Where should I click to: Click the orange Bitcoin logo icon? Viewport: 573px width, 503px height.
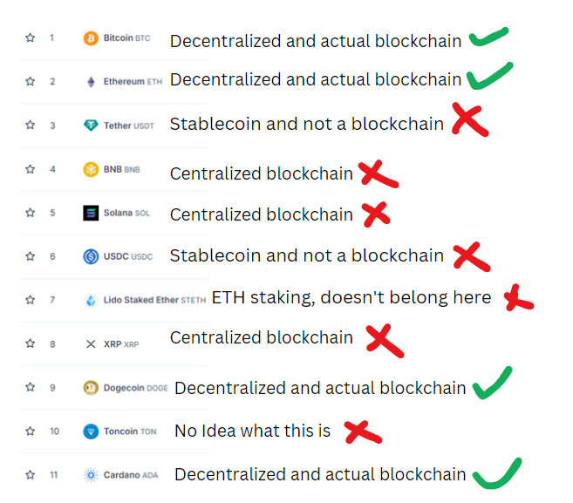91,38
